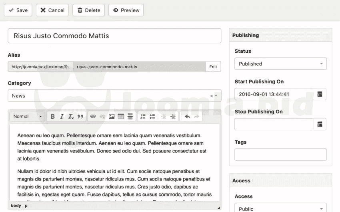
Task: Click the increase indent icon
Action: (x=173, y=117)
